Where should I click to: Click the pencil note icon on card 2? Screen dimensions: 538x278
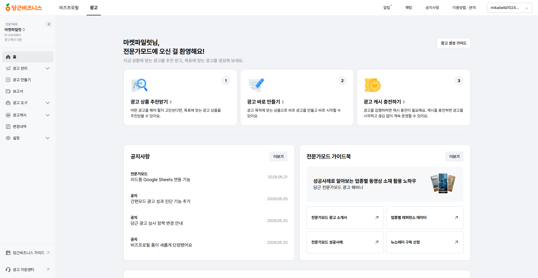click(256, 85)
